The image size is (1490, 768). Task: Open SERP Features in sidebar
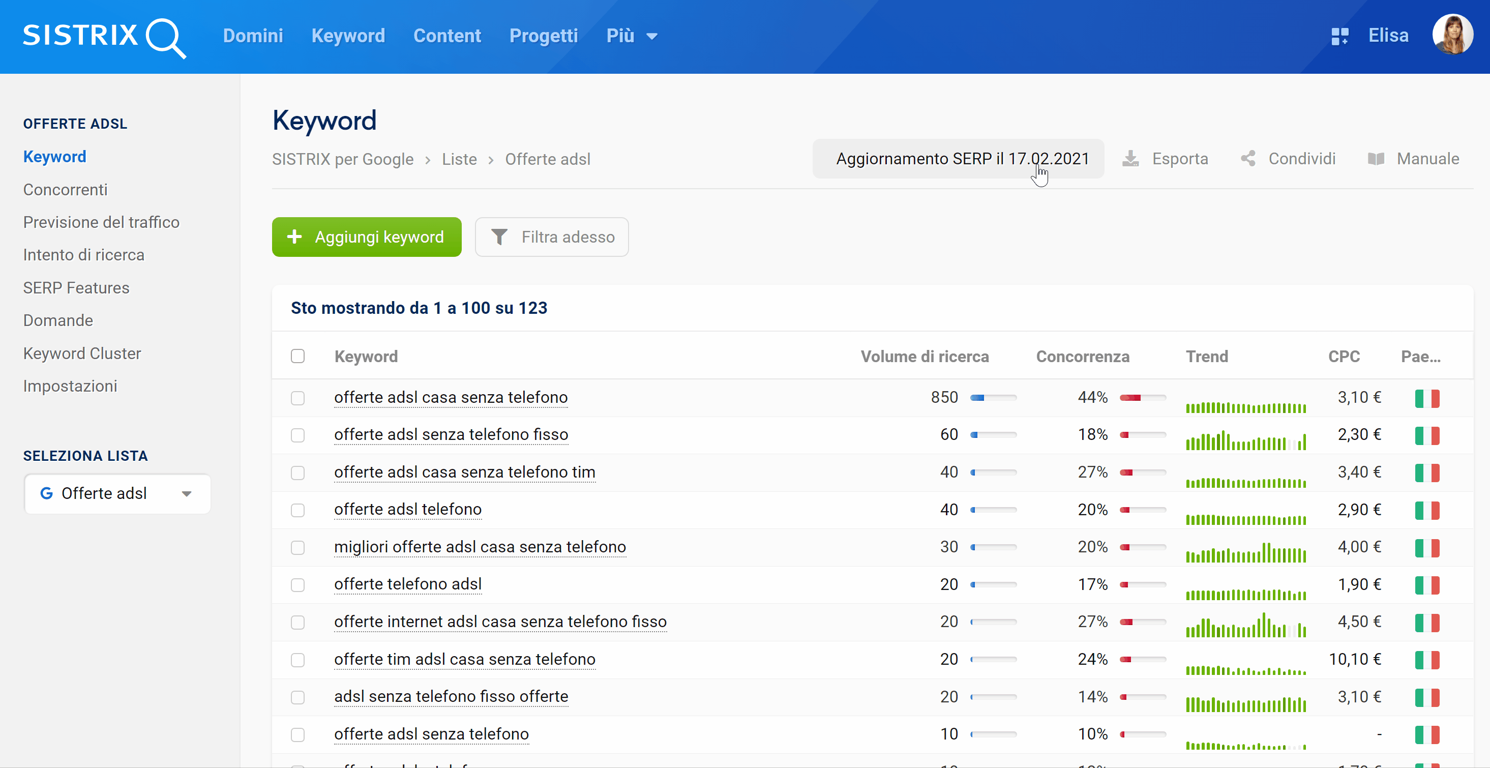tap(76, 288)
